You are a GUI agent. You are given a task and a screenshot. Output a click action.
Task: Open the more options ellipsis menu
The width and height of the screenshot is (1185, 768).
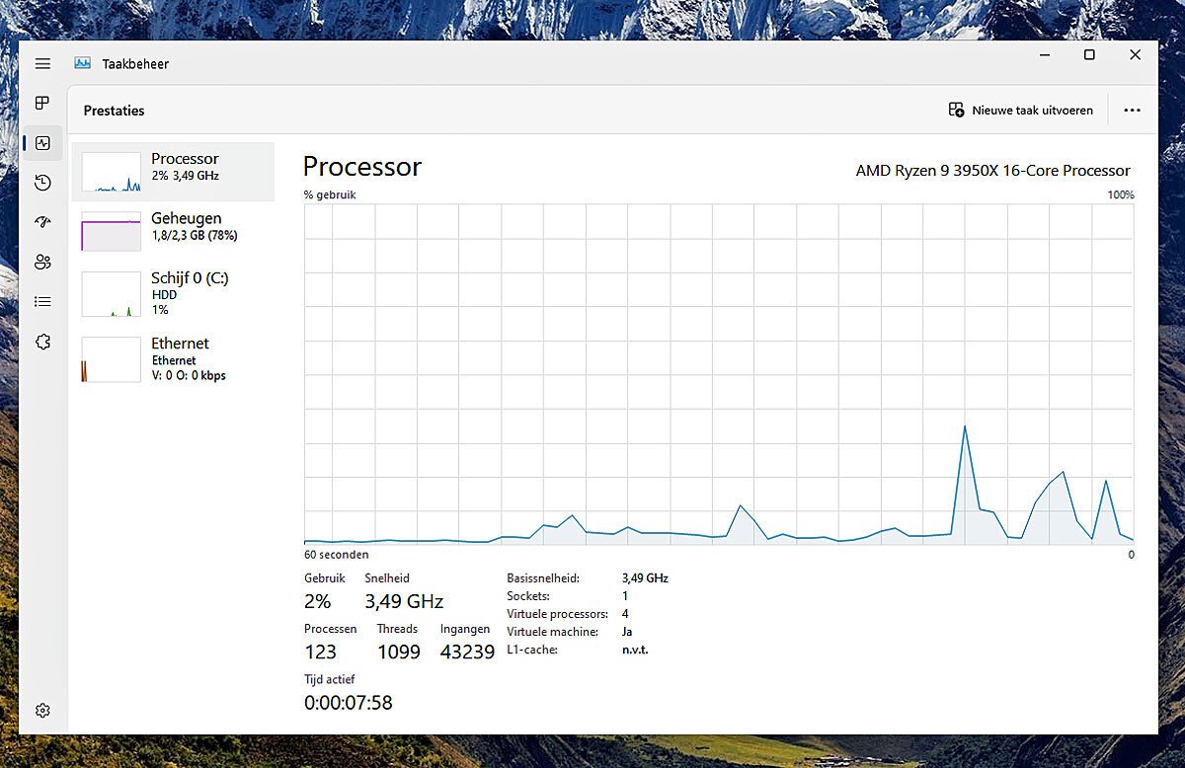point(1132,111)
